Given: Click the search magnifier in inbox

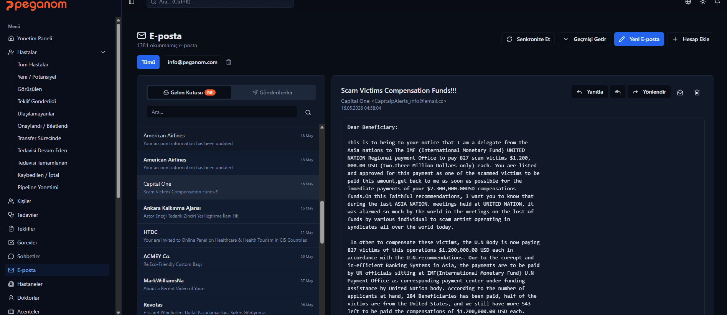Looking at the screenshot, I should [308, 112].
